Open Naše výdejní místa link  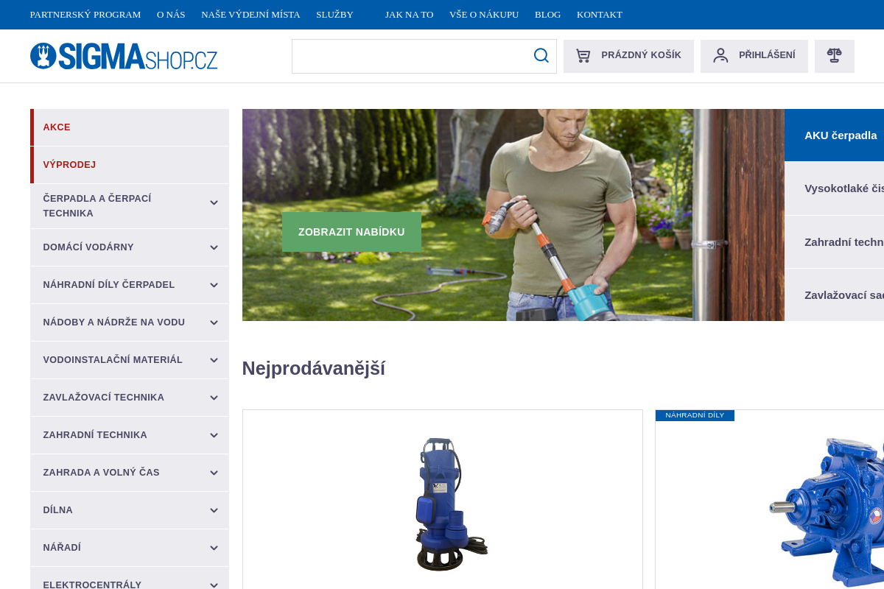[x=250, y=15]
